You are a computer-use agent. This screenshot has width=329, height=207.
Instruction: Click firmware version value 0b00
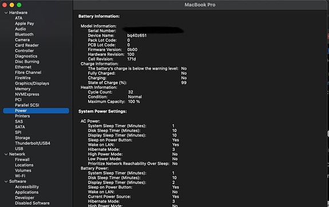coord(132,50)
